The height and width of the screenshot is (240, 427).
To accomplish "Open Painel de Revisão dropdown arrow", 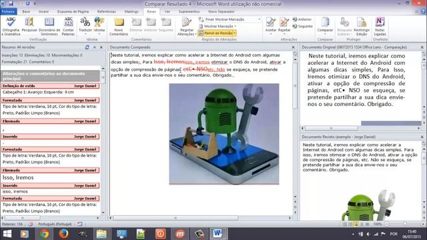I will [x=235, y=33].
